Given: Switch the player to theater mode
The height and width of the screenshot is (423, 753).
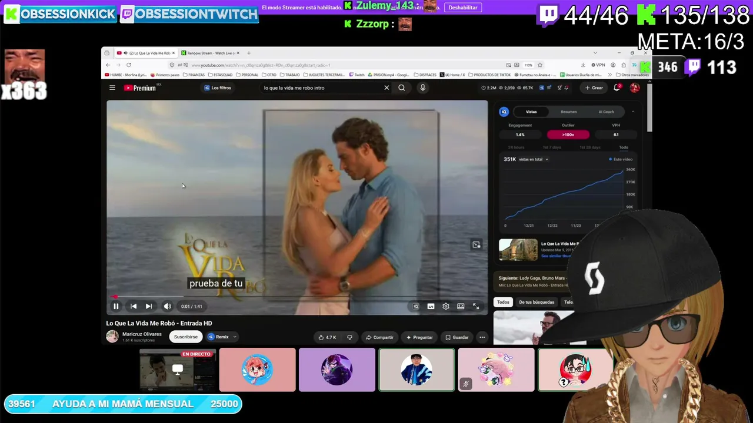Looking at the screenshot, I should (x=461, y=306).
